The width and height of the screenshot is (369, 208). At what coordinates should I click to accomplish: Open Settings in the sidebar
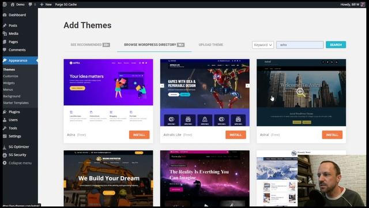click(x=15, y=136)
